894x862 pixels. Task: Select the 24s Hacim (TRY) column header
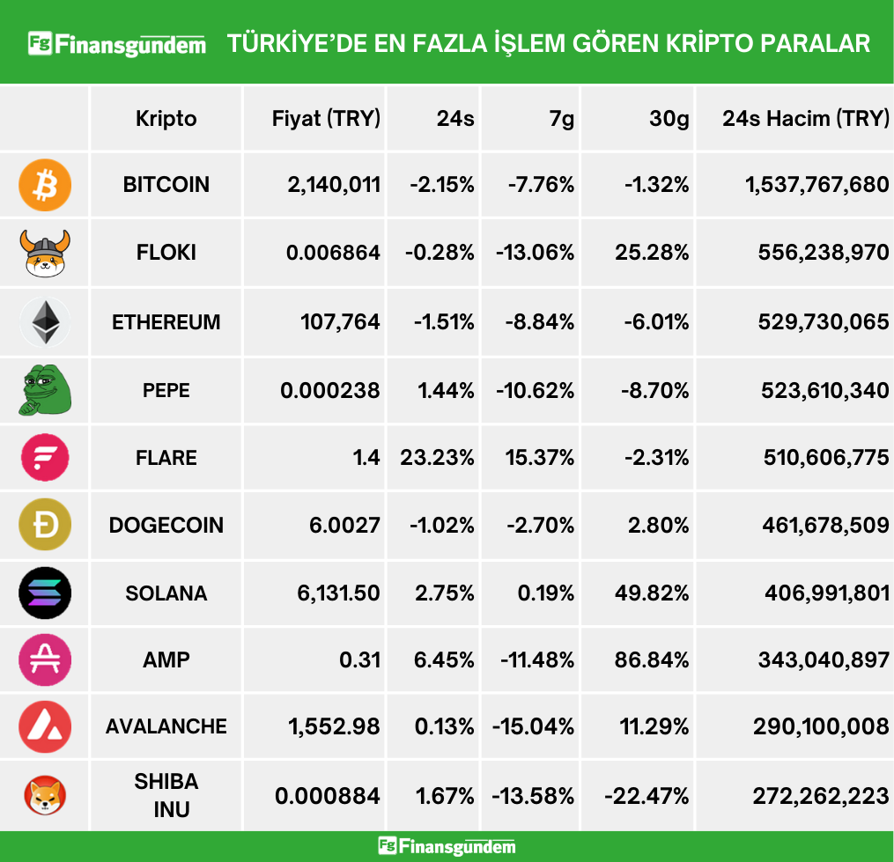tap(805, 119)
